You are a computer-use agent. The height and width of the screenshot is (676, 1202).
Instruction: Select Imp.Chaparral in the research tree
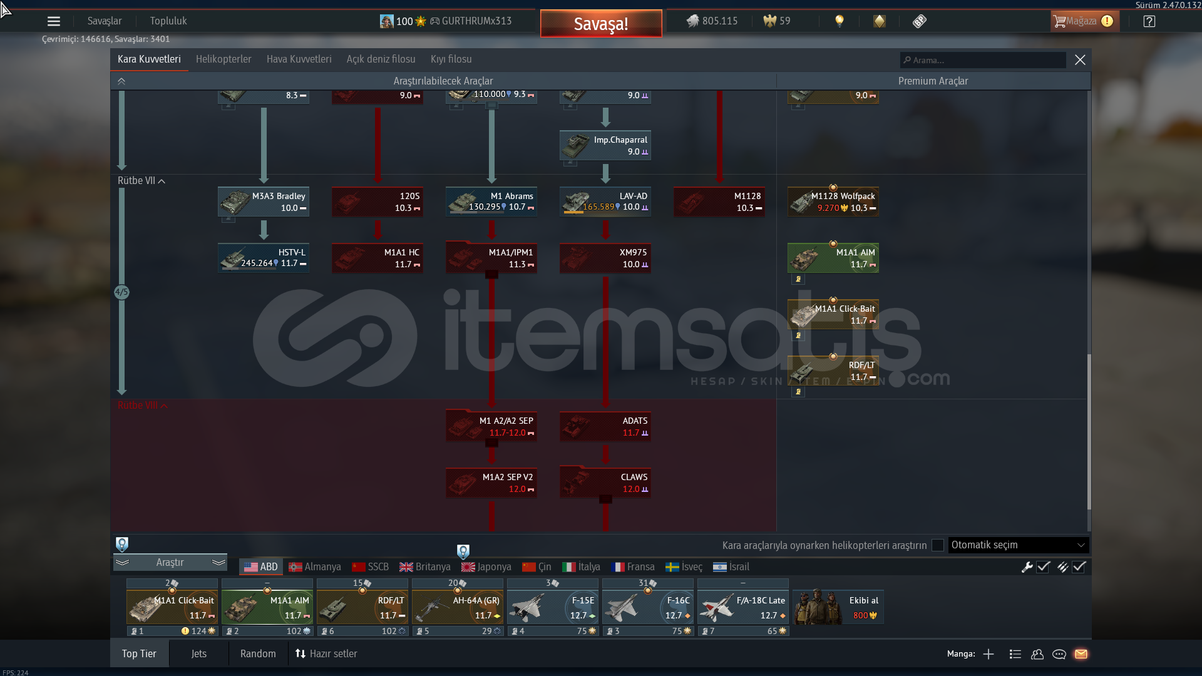[605, 145]
